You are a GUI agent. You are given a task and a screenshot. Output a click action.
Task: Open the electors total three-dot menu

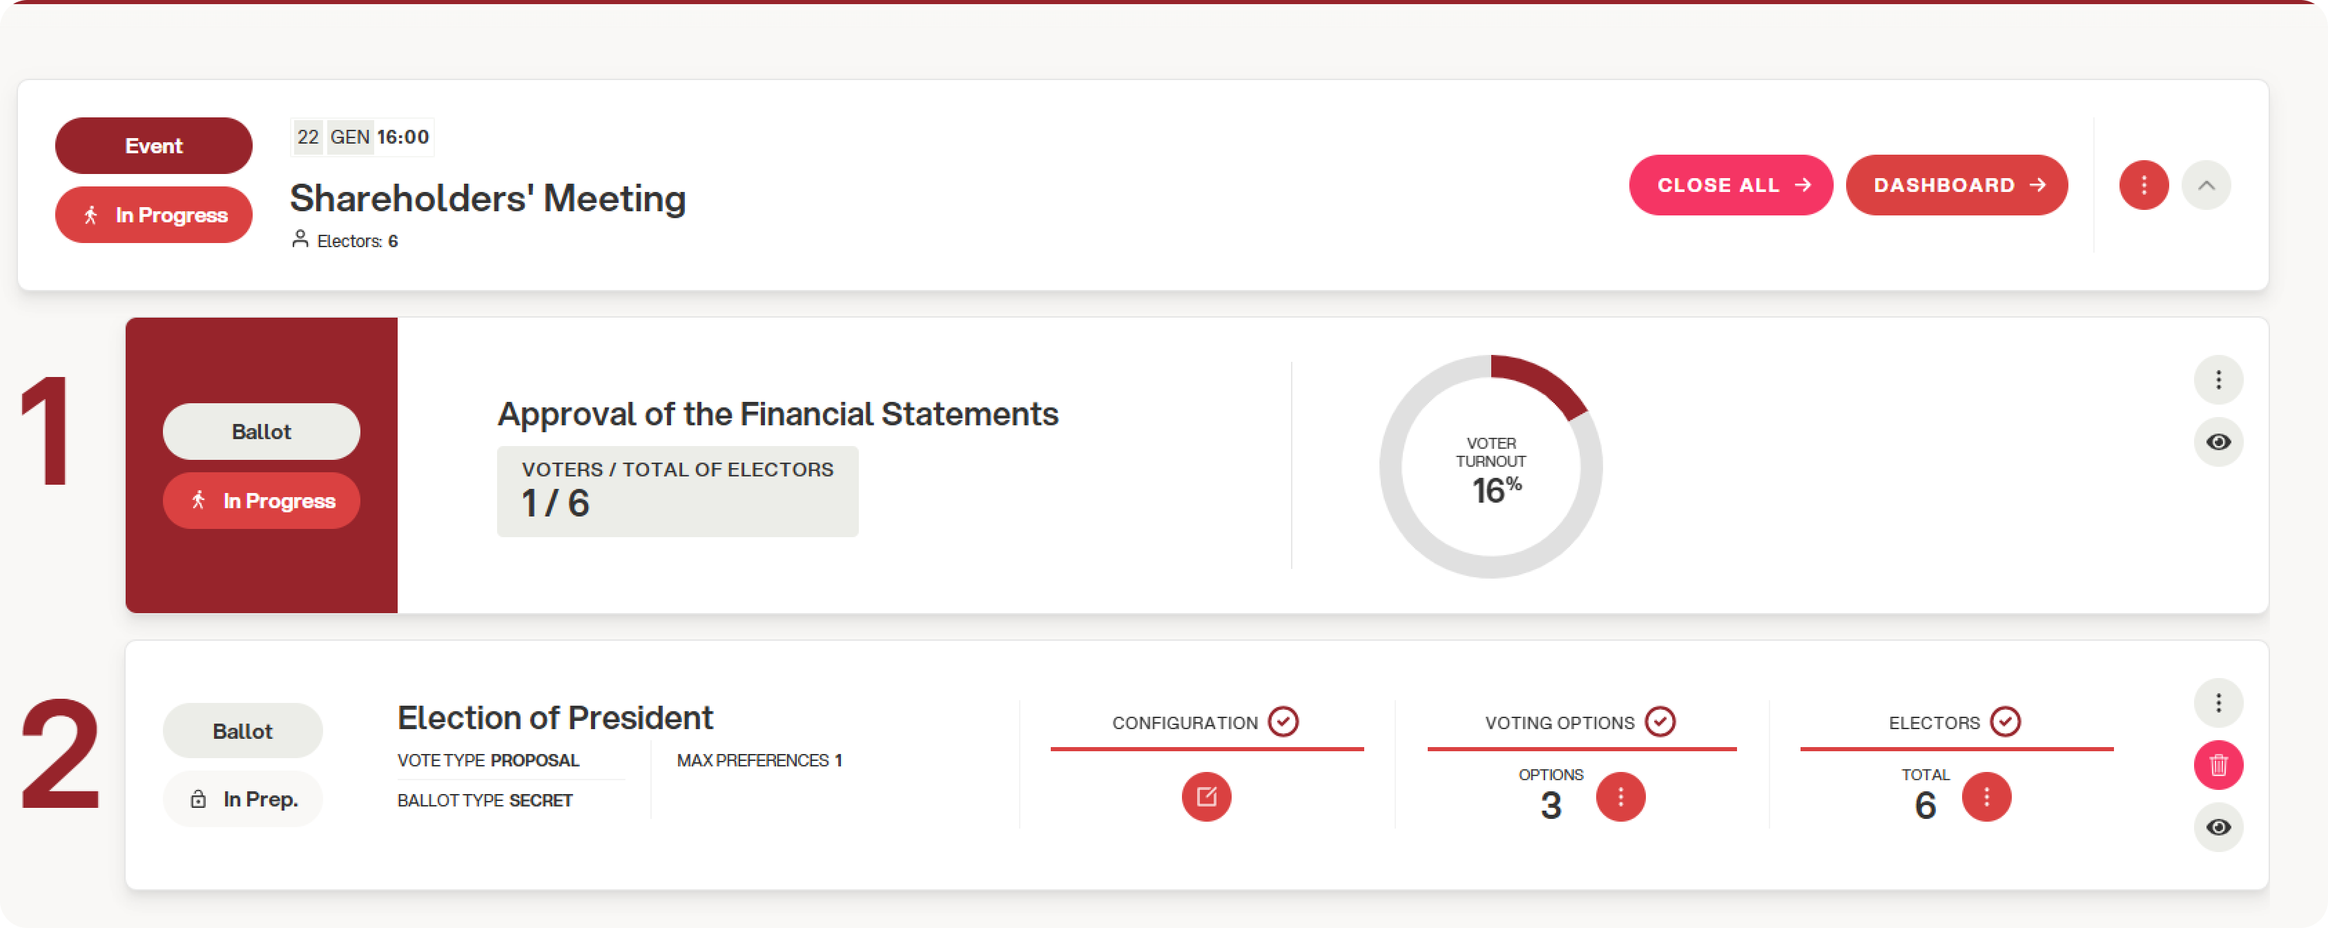[1986, 797]
